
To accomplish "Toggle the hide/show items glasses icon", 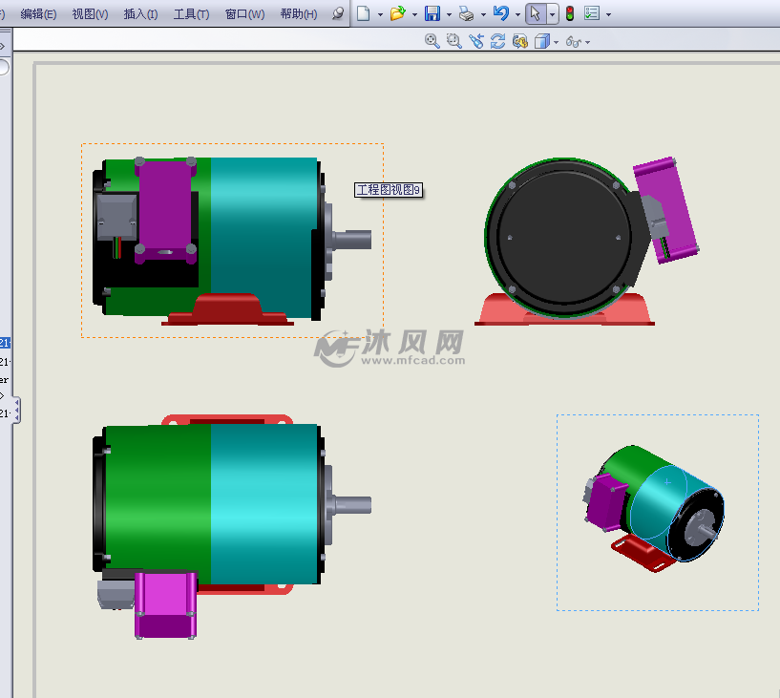I will (x=573, y=41).
